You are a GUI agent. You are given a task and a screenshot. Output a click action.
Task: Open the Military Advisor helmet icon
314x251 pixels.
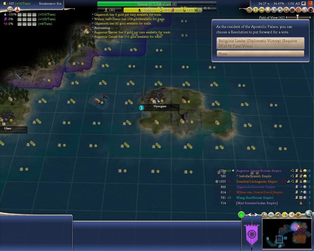pos(274,10)
